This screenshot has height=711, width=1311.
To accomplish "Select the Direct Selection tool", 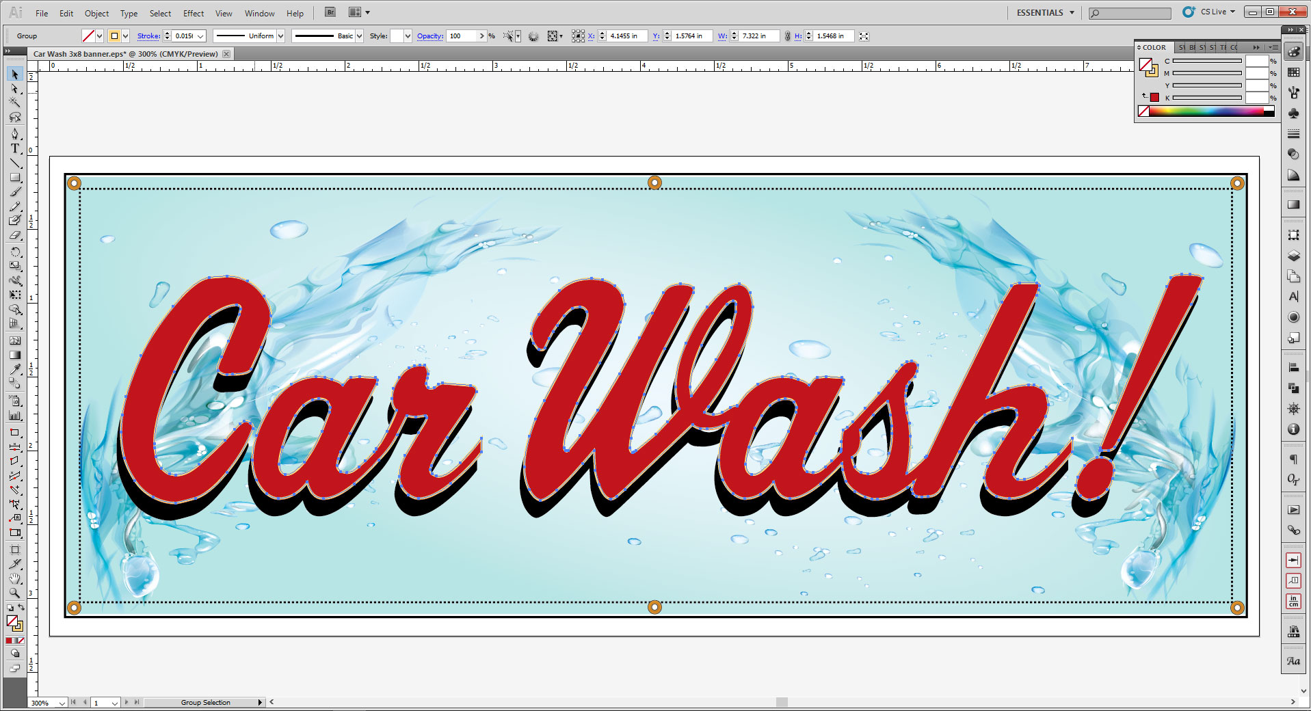I will (x=15, y=88).
